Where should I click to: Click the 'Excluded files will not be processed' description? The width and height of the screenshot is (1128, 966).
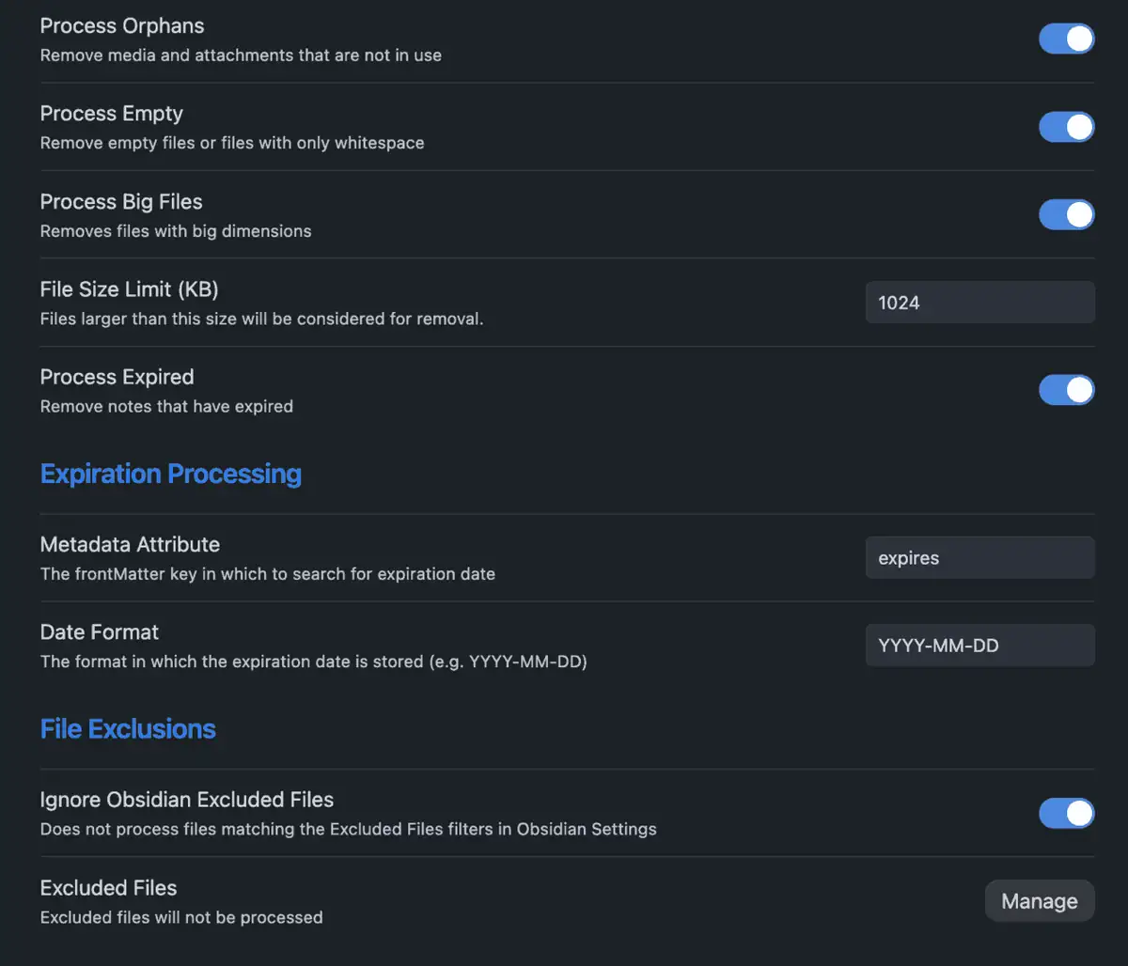pyautogui.click(x=181, y=917)
